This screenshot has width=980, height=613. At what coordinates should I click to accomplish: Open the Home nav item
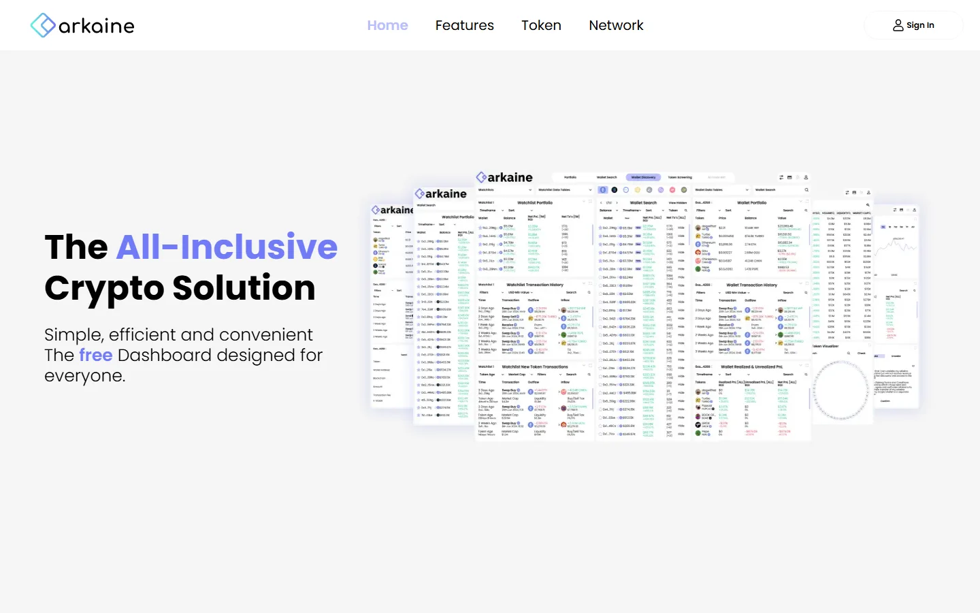(x=388, y=25)
